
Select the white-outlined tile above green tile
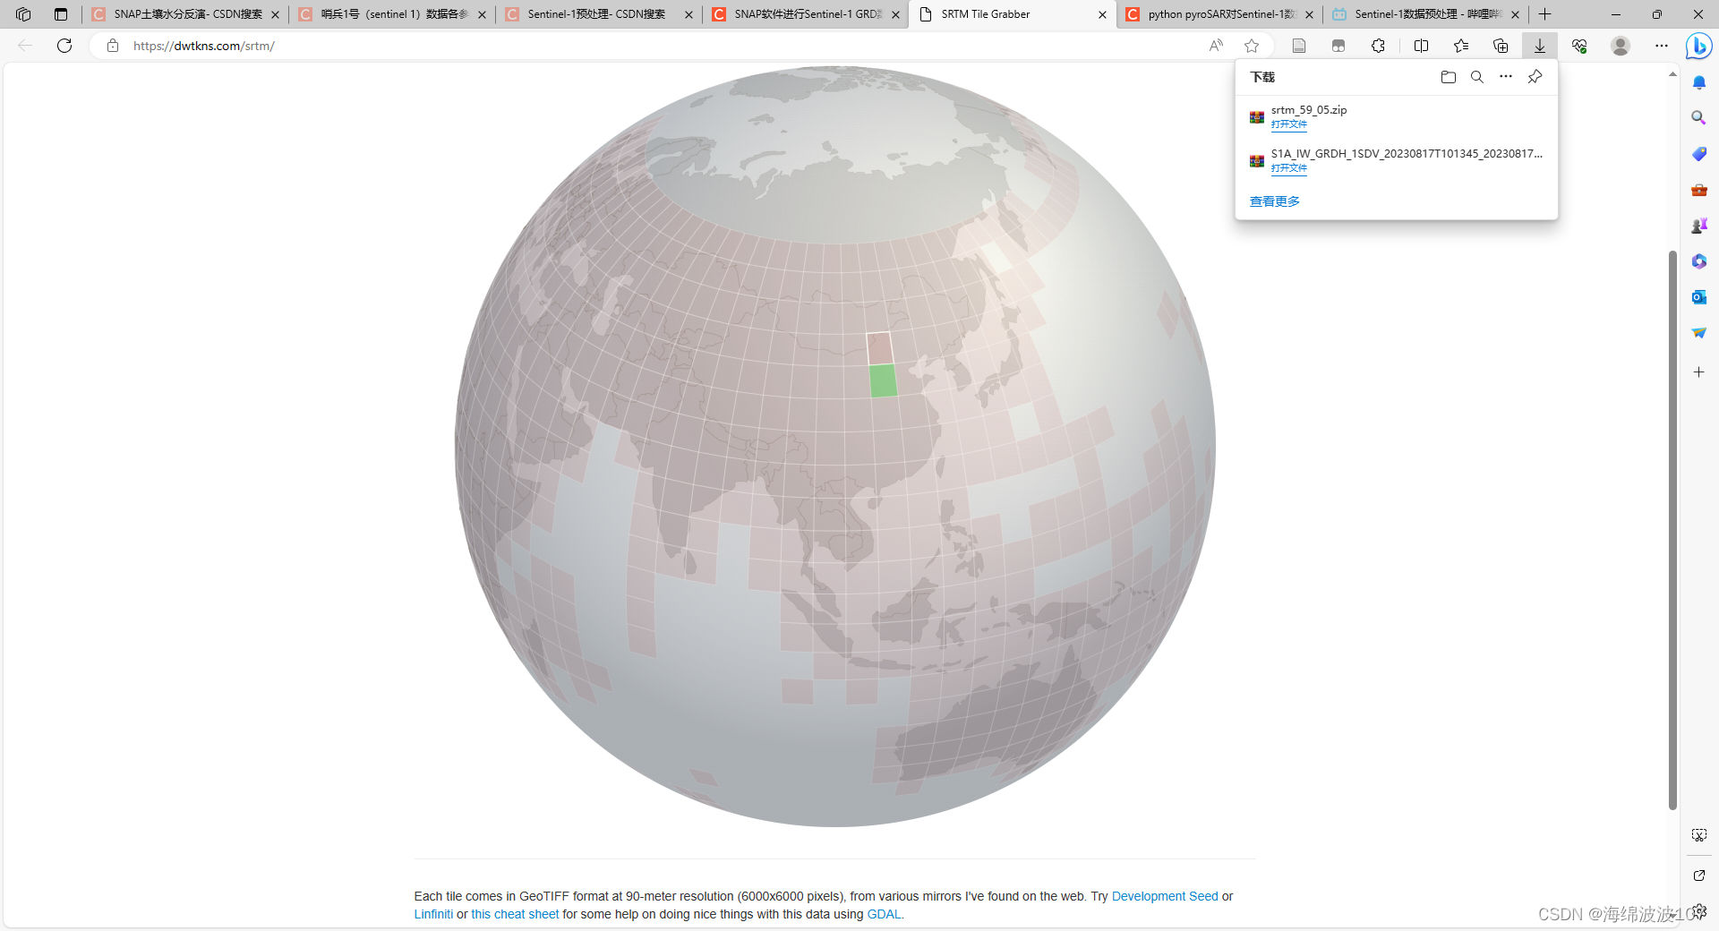coord(879,348)
